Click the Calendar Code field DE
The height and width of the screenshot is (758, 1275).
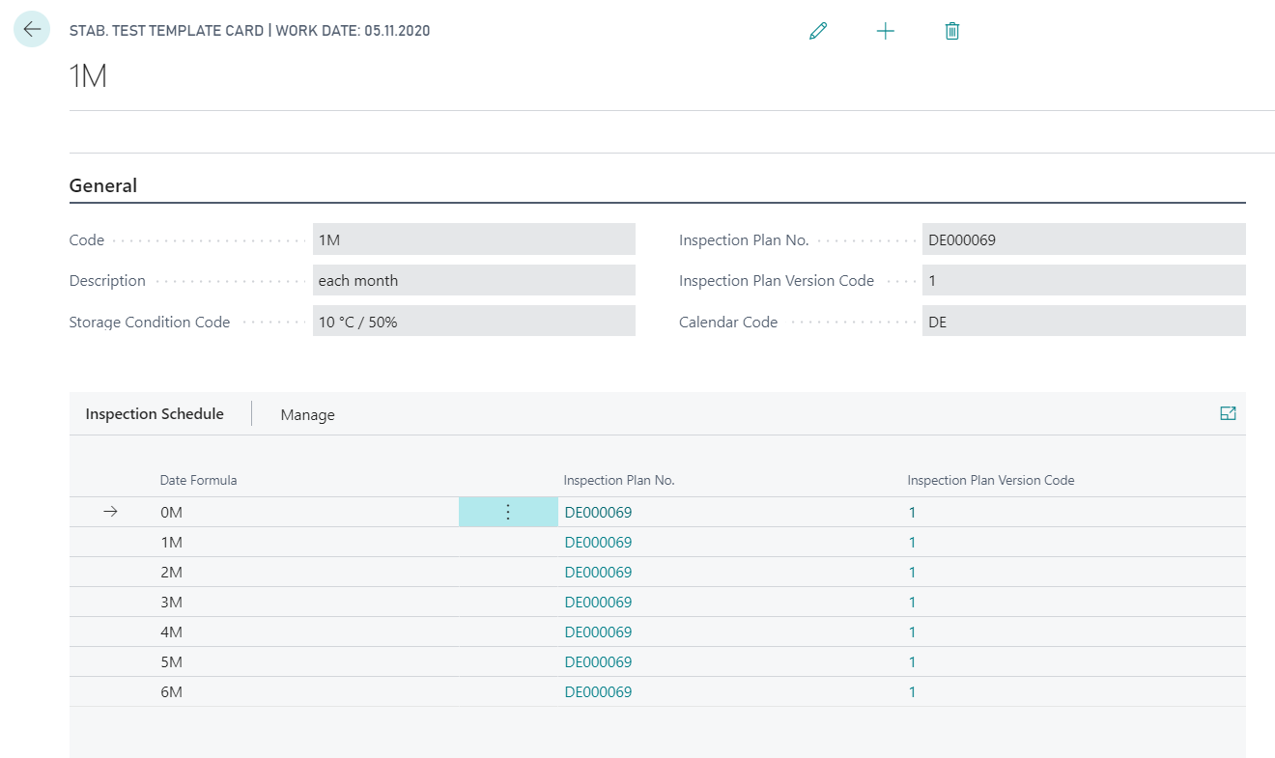tap(1084, 322)
